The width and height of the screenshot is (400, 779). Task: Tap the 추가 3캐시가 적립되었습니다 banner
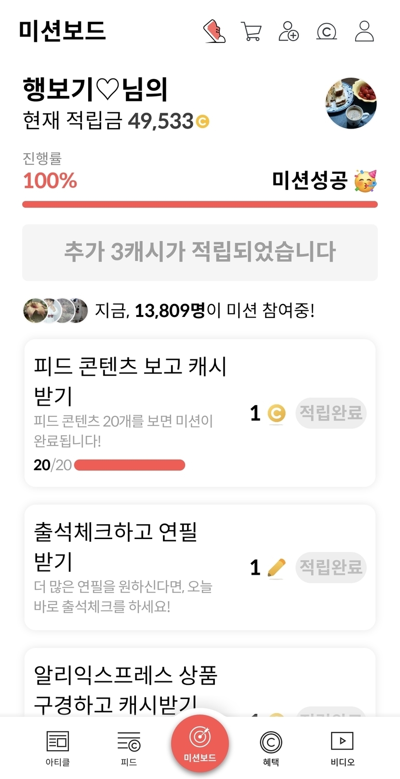(200, 252)
